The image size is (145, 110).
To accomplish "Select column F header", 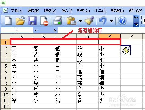I will point(131,36).
